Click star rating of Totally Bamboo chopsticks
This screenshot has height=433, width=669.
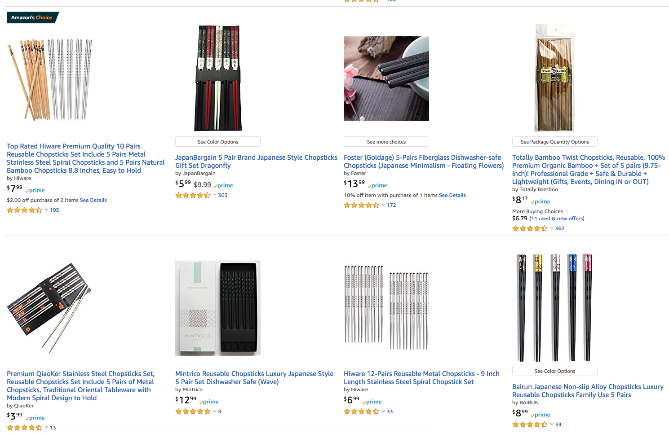tap(530, 228)
